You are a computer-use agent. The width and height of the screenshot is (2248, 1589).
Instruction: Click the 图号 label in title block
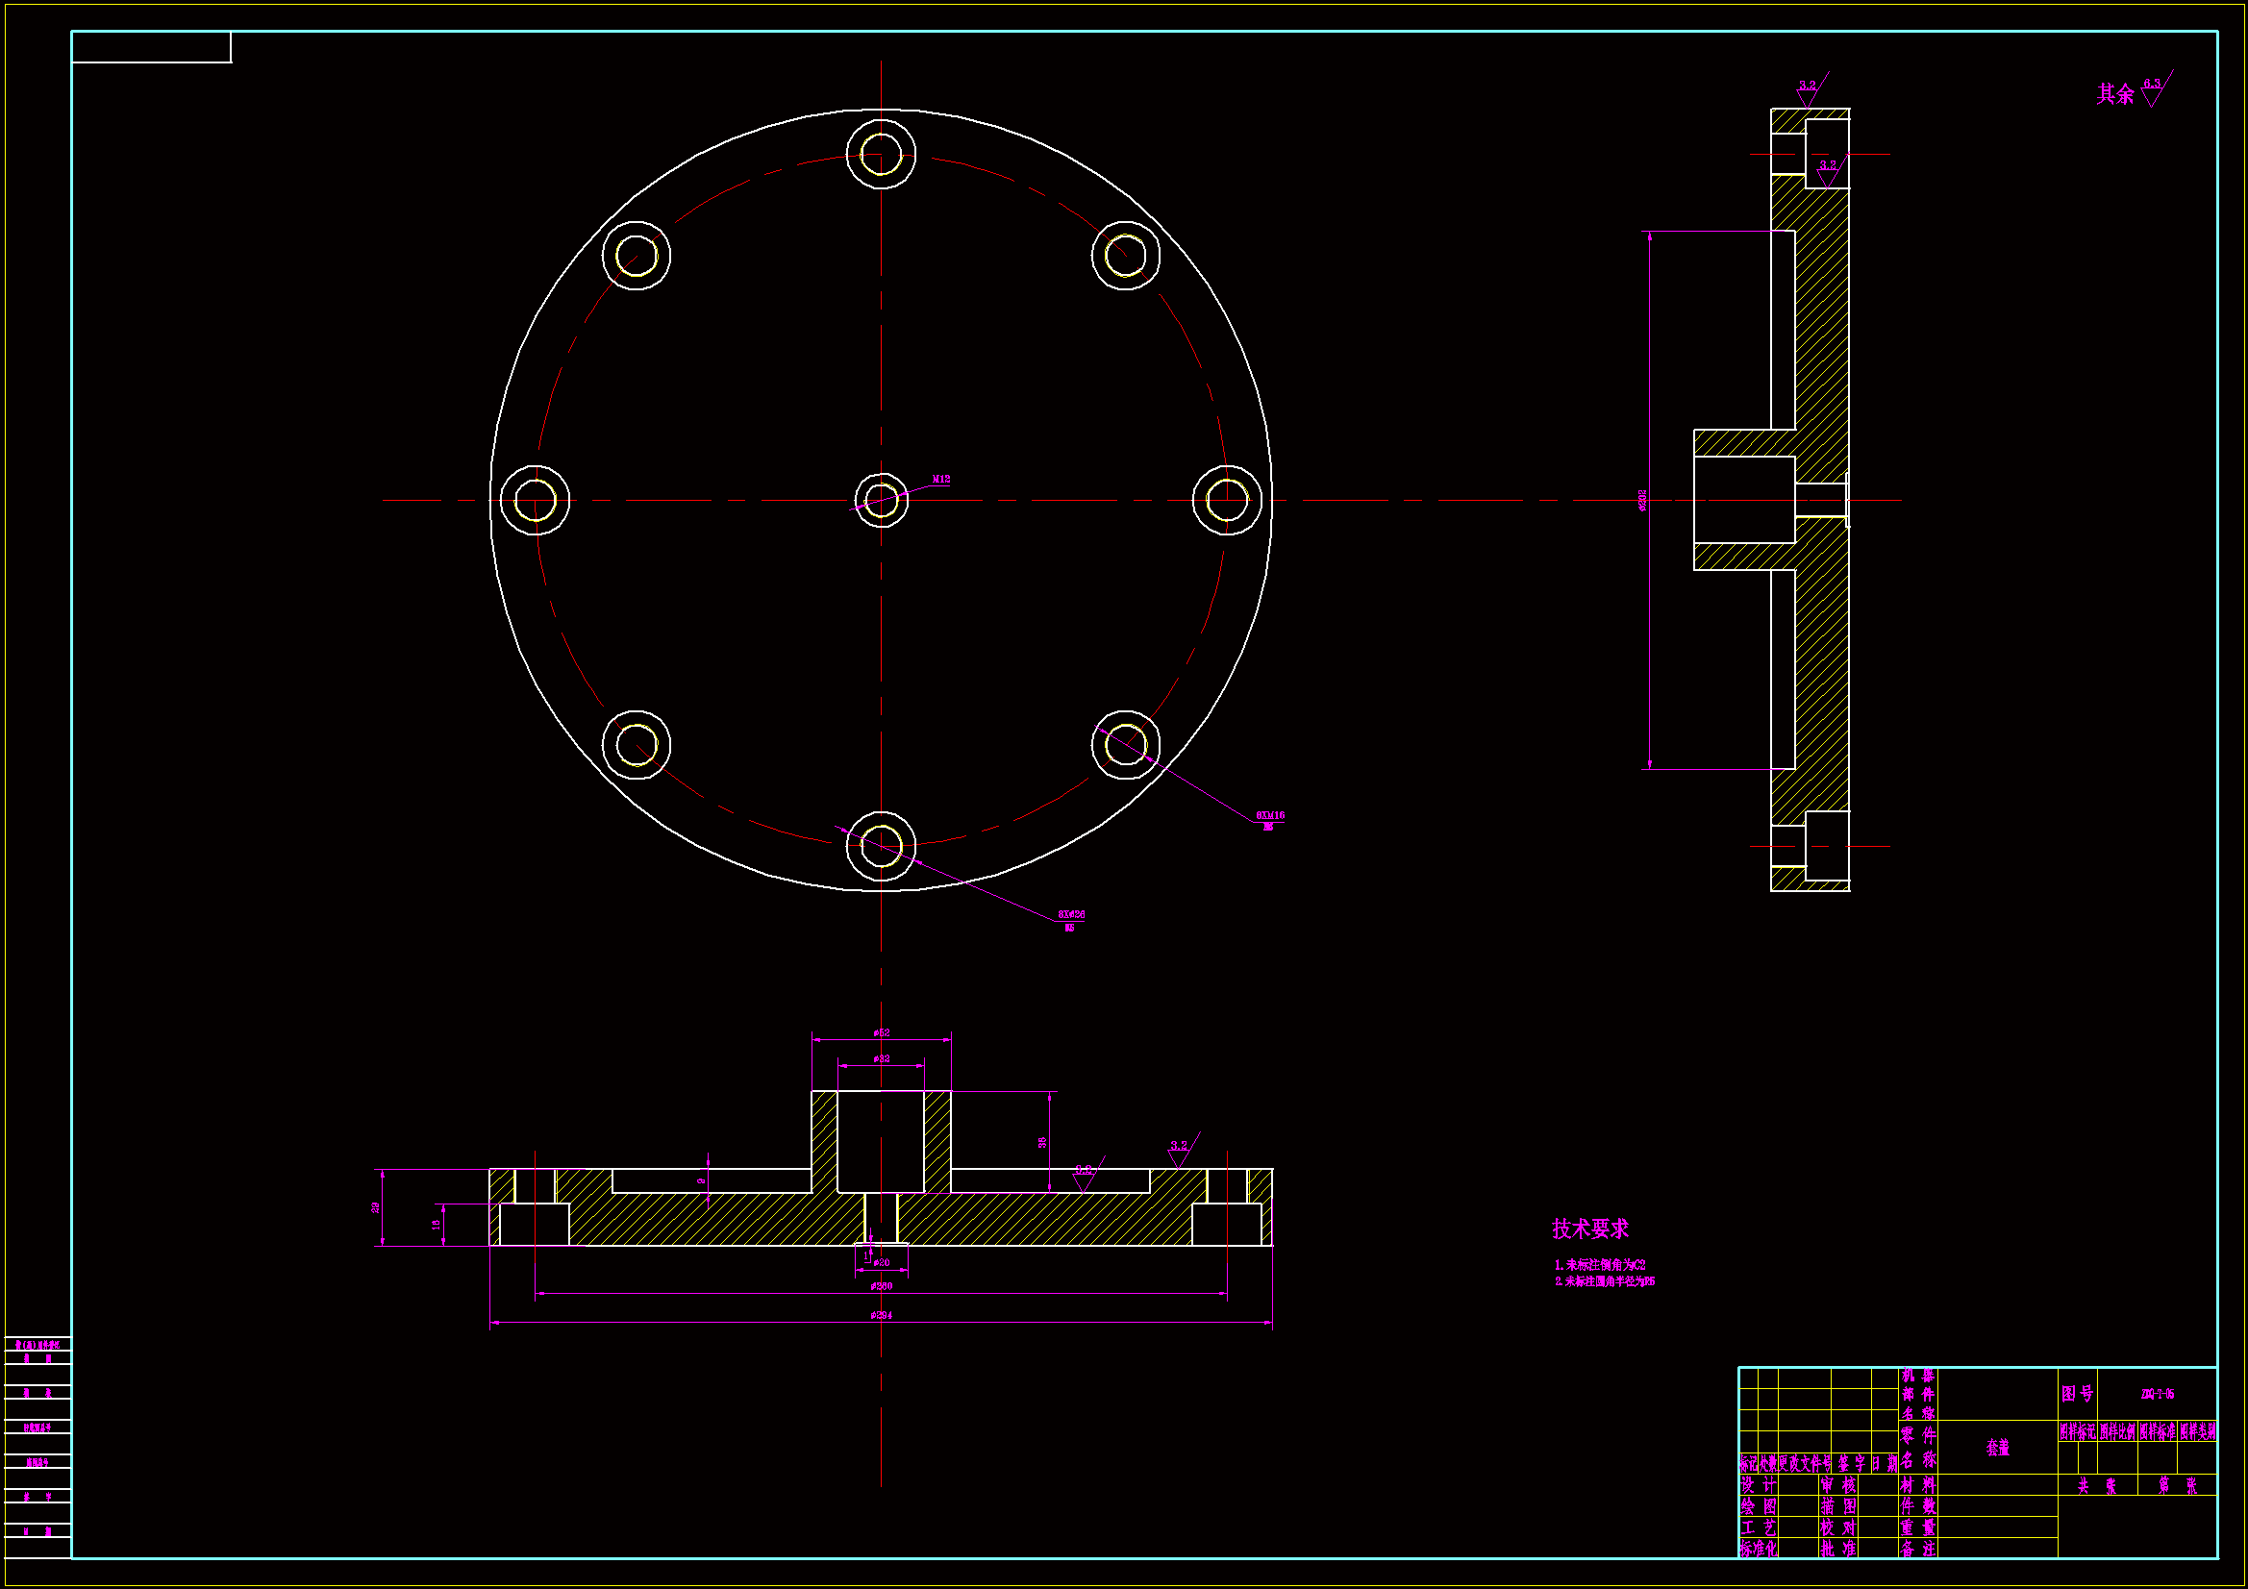(x=2077, y=1393)
